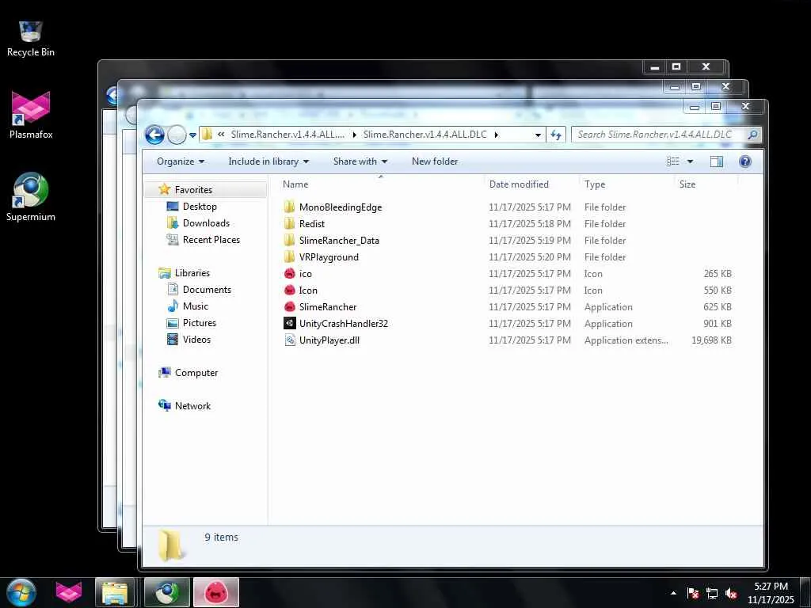Expand the Include in library menu

(268, 161)
